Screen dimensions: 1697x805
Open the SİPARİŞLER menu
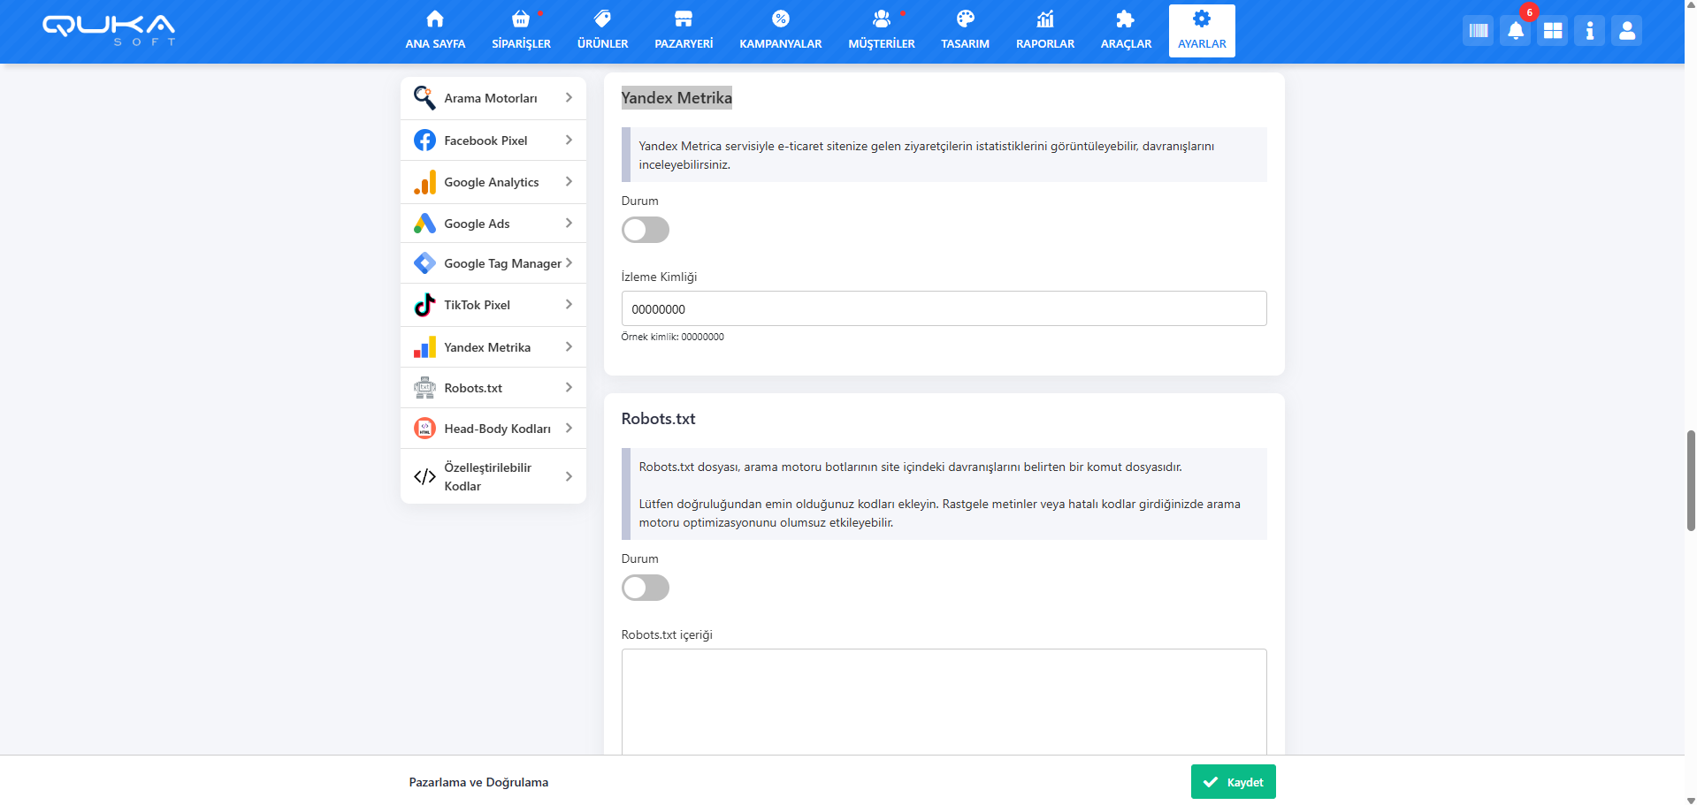coord(521,31)
